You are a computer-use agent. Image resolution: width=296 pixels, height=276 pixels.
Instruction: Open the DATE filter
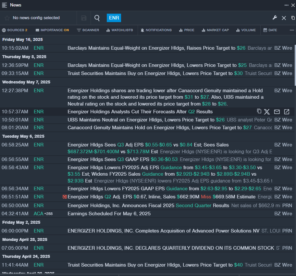[x=270, y=30]
